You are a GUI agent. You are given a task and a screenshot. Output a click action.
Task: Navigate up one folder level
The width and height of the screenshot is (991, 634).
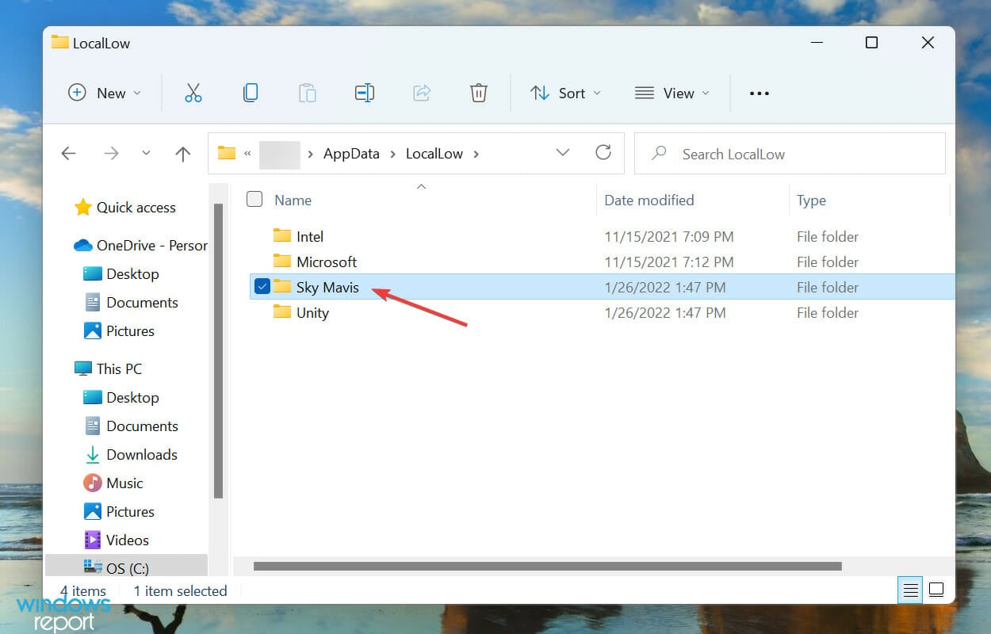pyautogui.click(x=183, y=154)
